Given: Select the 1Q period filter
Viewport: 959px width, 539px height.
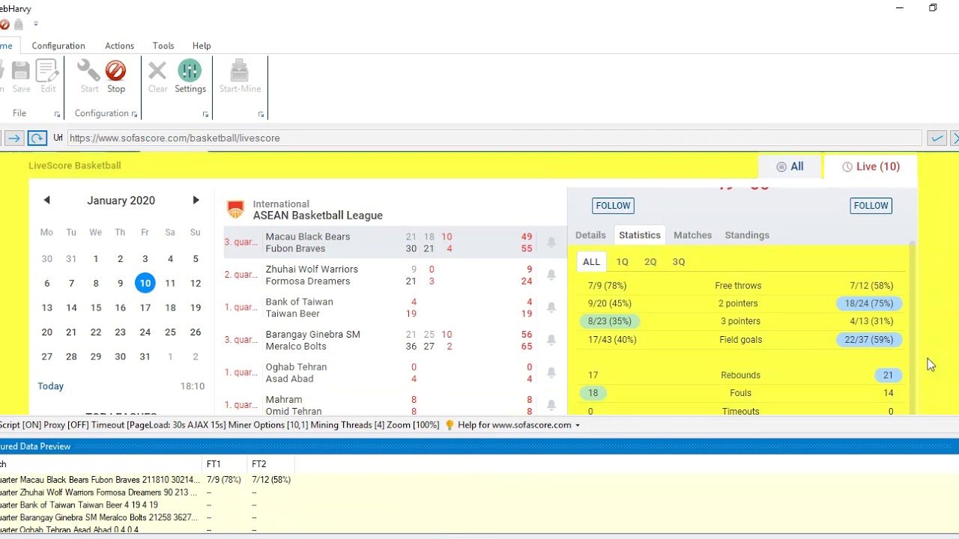Looking at the screenshot, I should click(x=622, y=261).
